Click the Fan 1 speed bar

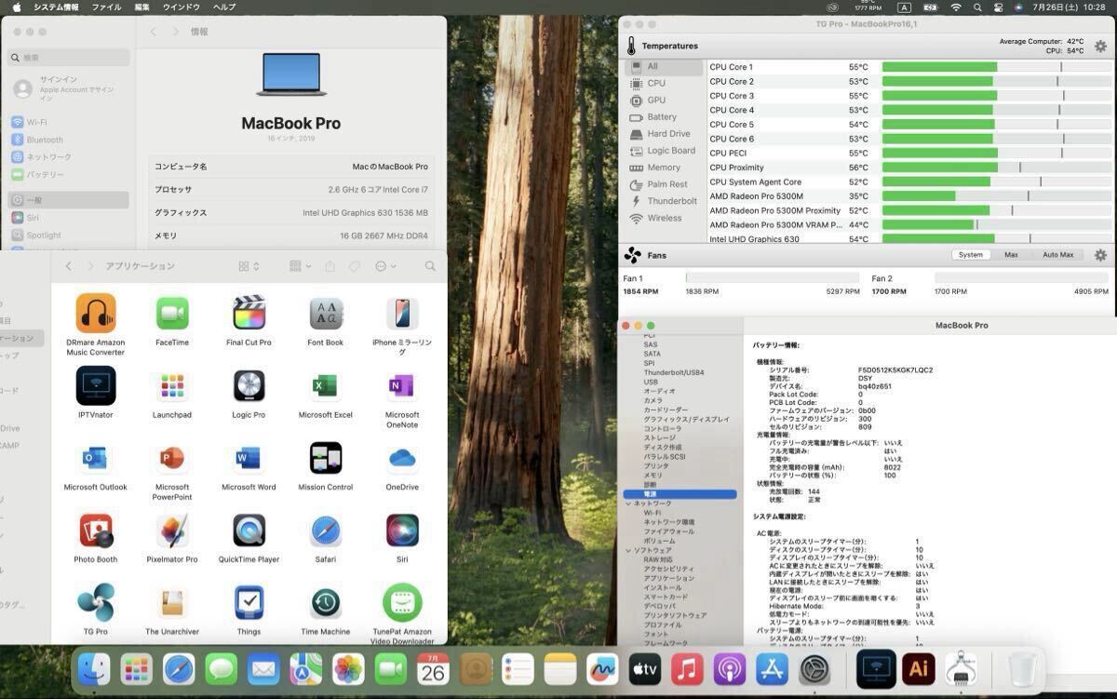pyautogui.click(x=773, y=277)
